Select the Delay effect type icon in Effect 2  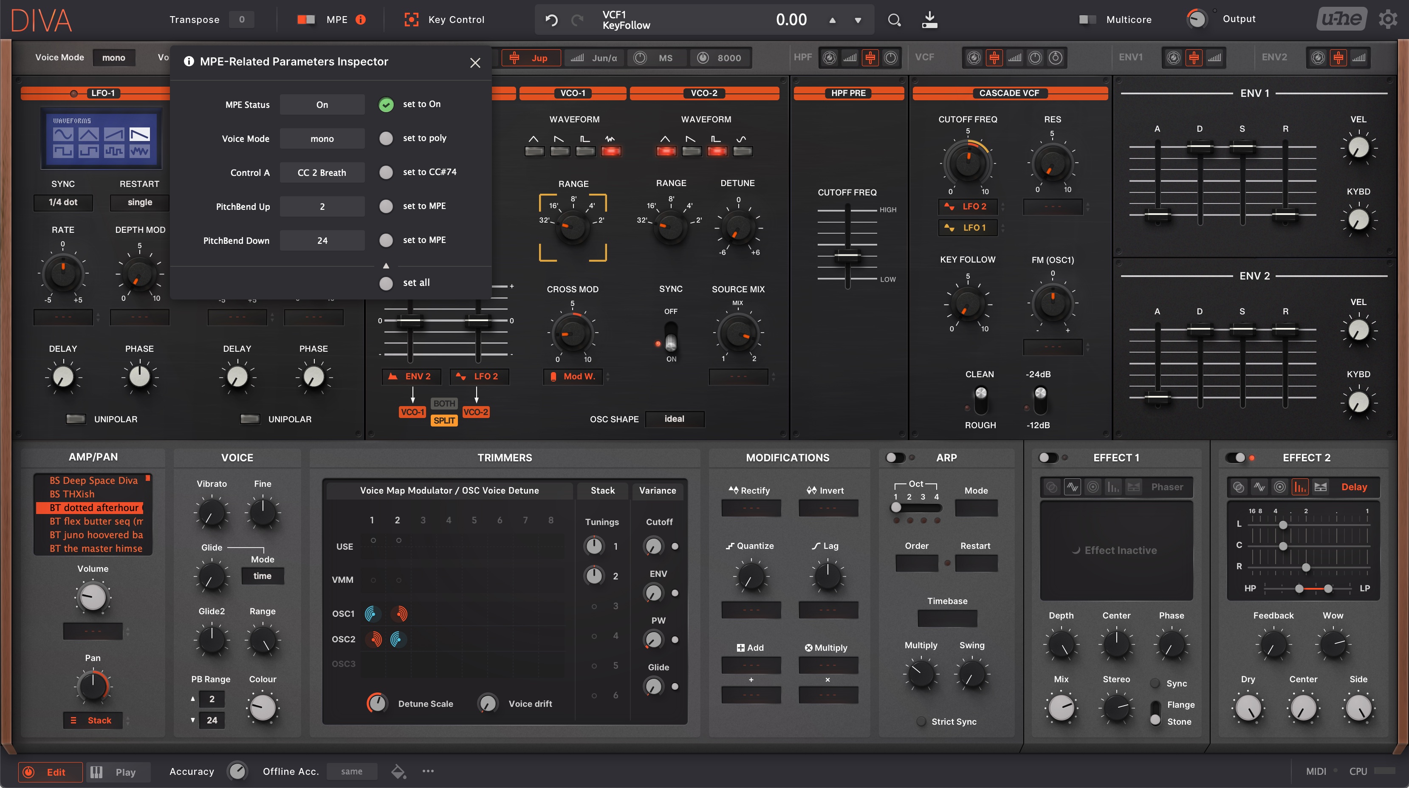point(1300,487)
